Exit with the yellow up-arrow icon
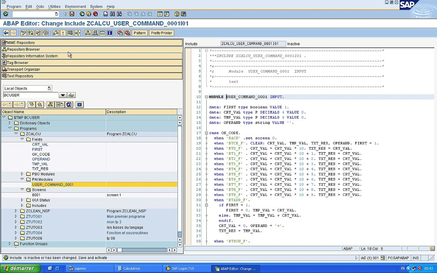This screenshot has height=273, width=437. 89,14
